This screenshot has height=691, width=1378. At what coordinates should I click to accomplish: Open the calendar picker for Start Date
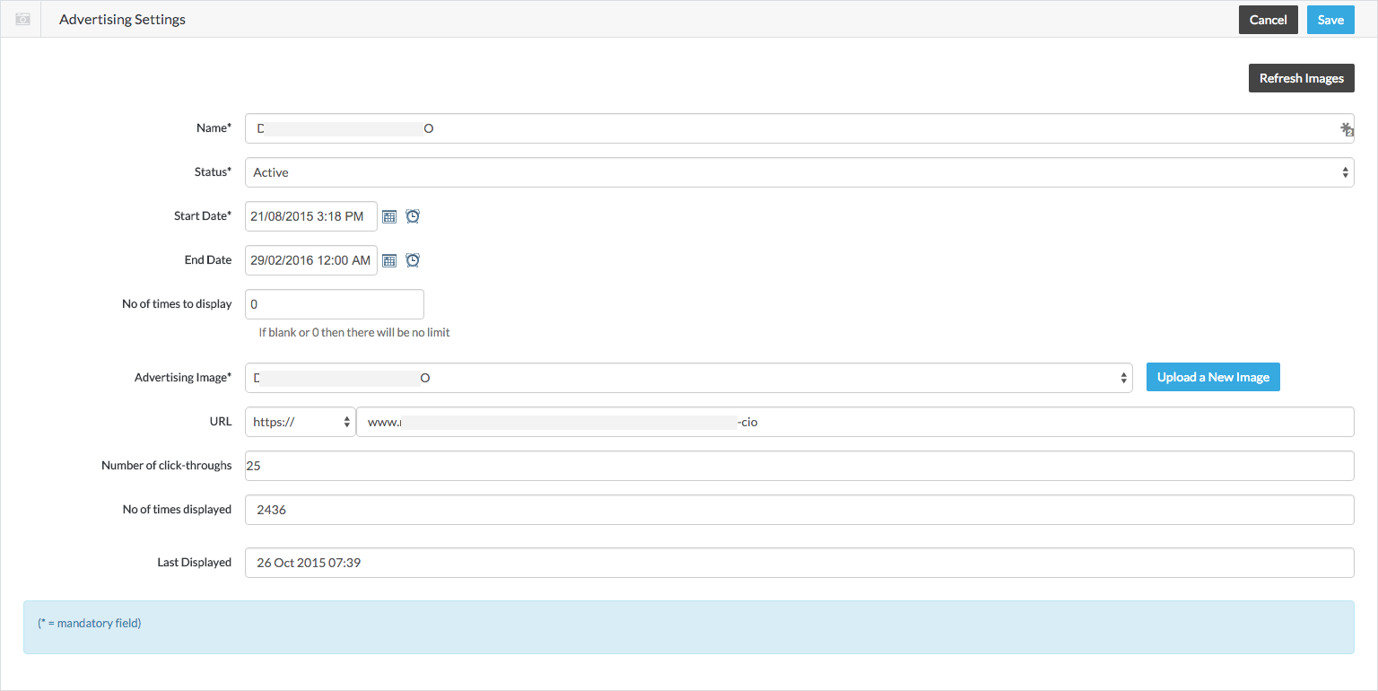[388, 215]
